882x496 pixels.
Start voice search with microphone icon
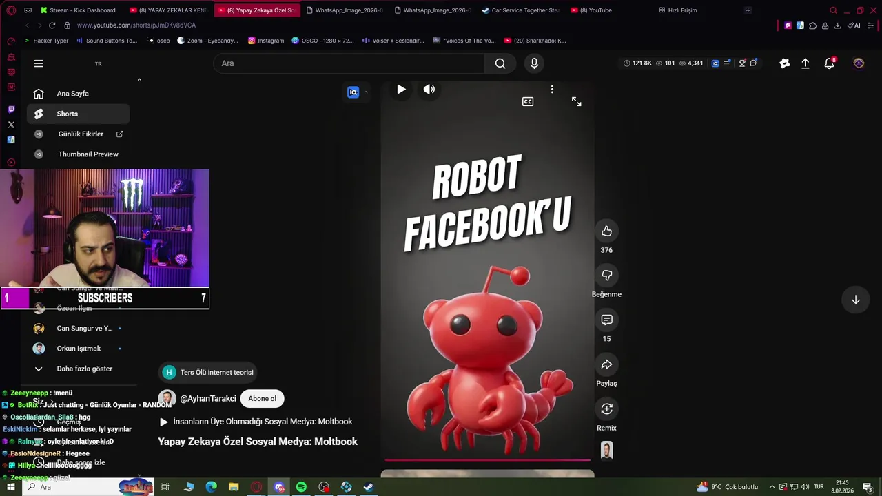(x=534, y=63)
